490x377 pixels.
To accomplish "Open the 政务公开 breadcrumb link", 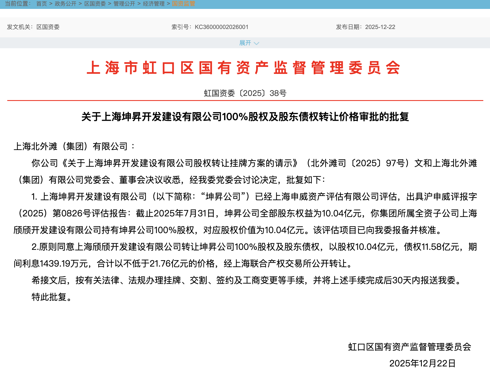I will tap(65, 4).
